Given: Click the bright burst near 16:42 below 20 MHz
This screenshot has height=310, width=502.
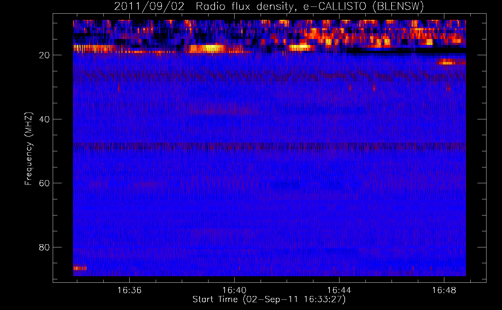Looking at the screenshot, I should pyautogui.click(x=301, y=48).
